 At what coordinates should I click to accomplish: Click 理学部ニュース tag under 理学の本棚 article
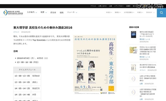(145, 39)
